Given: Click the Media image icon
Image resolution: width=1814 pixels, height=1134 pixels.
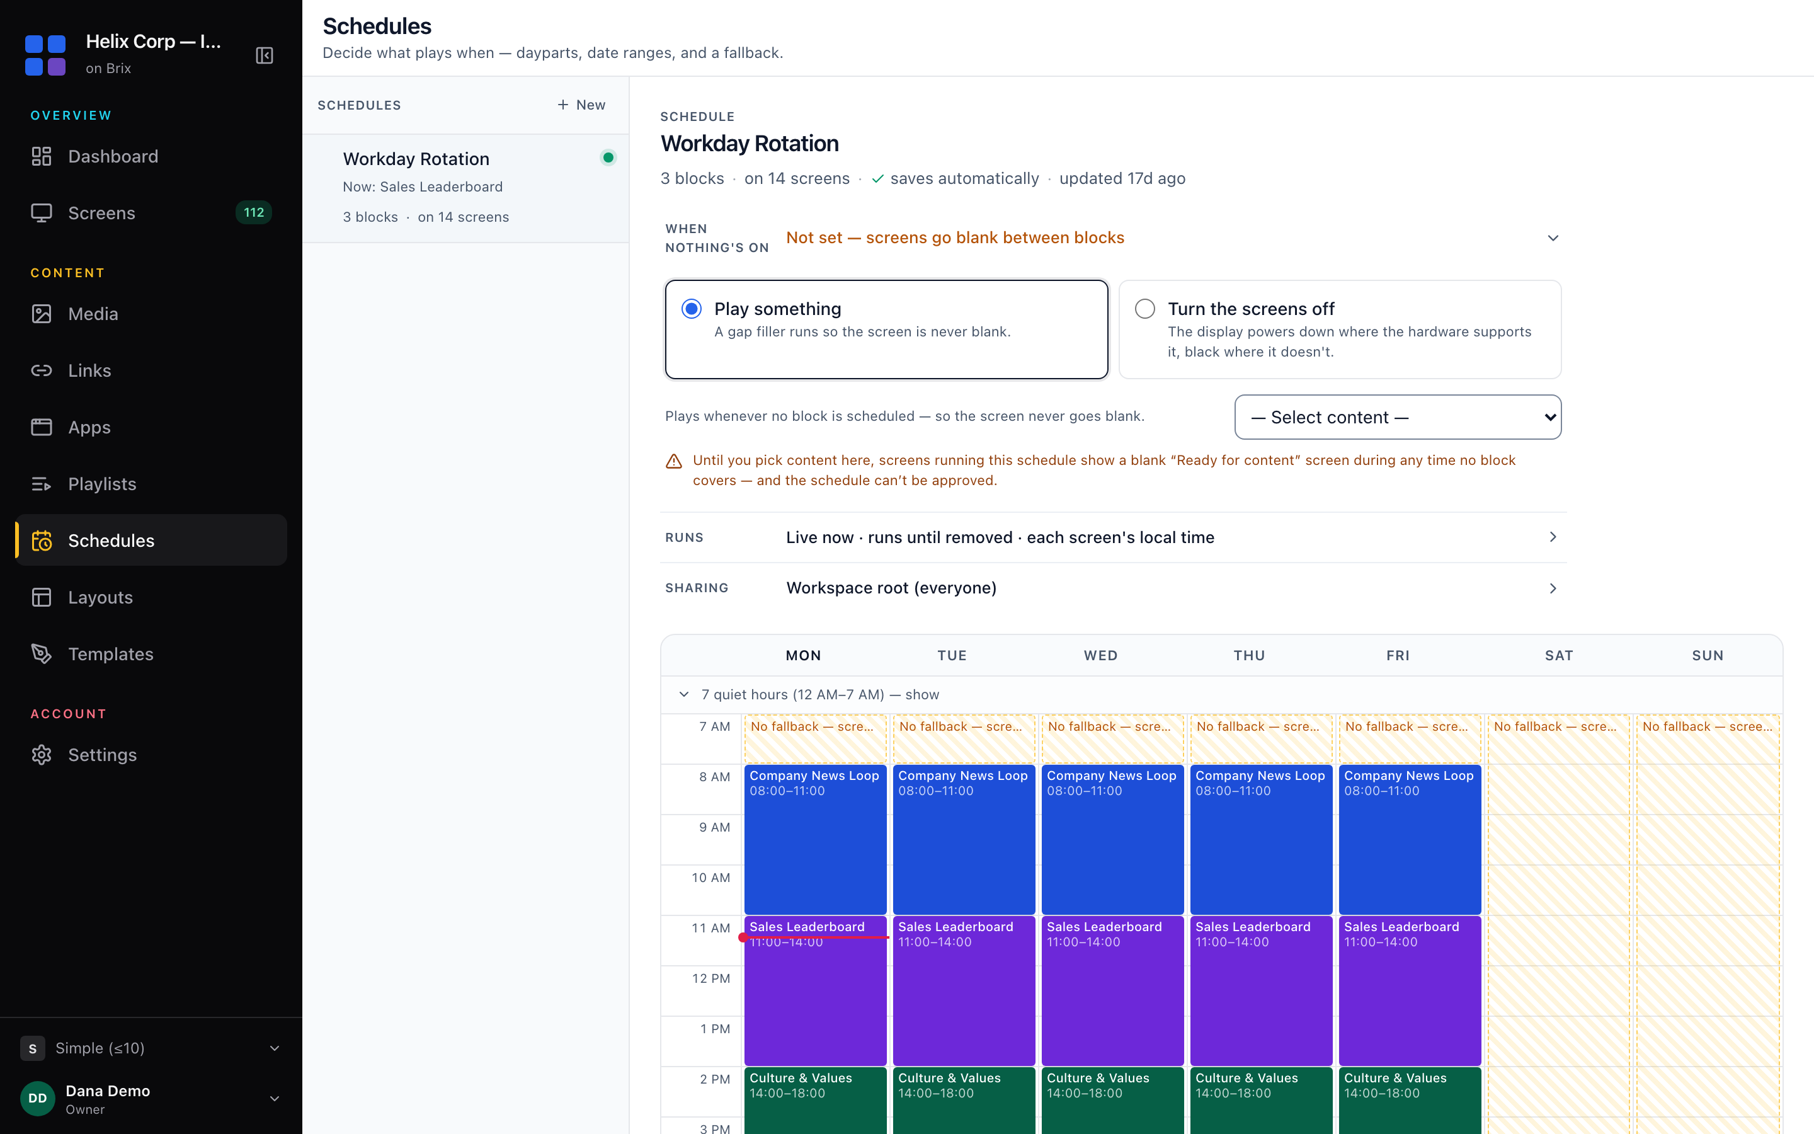Looking at the screenshot, I should (41, 314).
